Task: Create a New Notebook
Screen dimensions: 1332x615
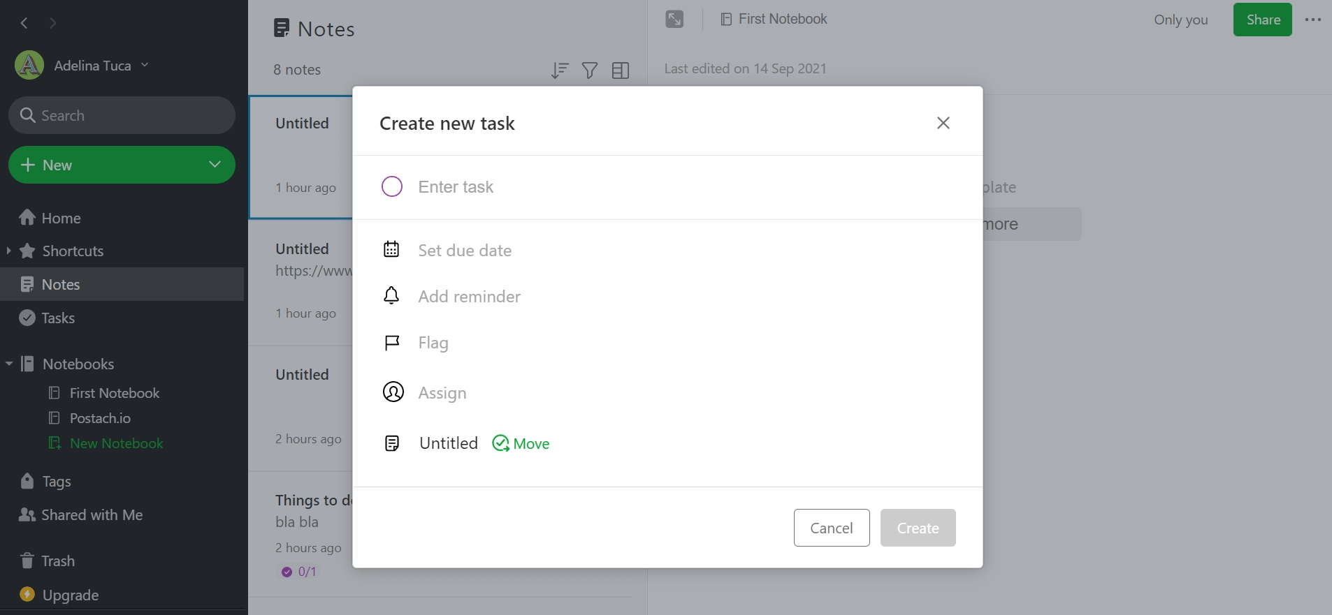Action: coord(116,443)
